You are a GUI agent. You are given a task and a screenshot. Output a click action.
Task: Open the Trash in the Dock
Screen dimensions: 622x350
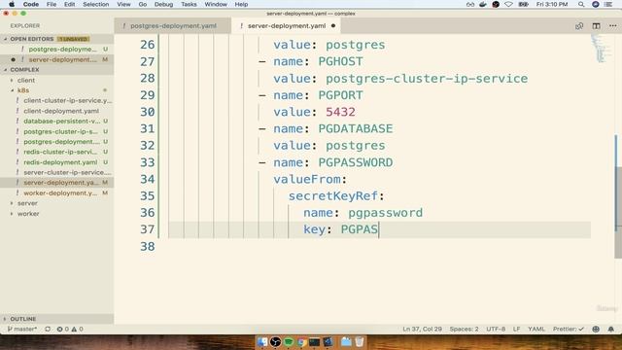click(360, 341)
